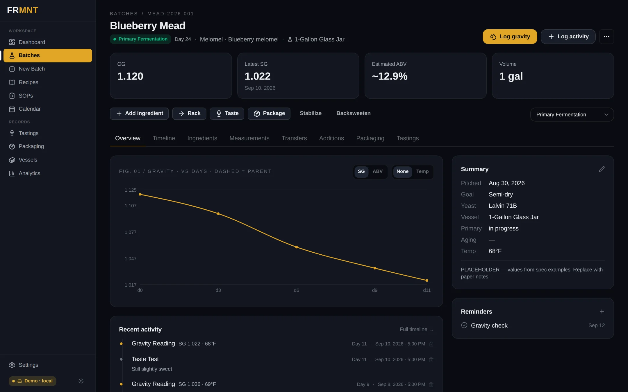Image resolution: width=628 pixels, height=392 pixels.
Task: Delete the SG 1.022 gravity reading entry
Action: coord(431,344)
